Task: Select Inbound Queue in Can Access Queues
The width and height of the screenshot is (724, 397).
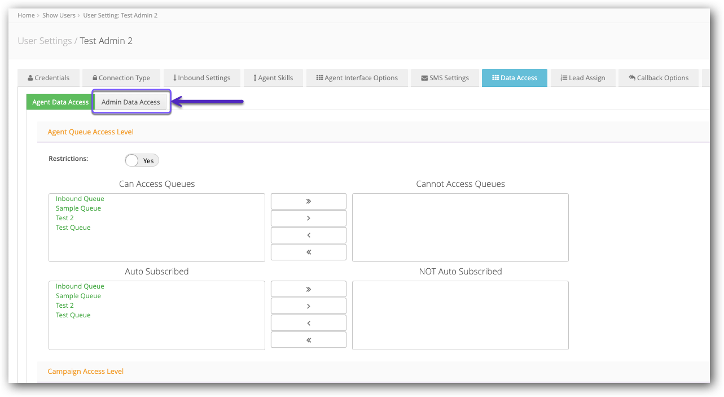Action: point(80,198)
